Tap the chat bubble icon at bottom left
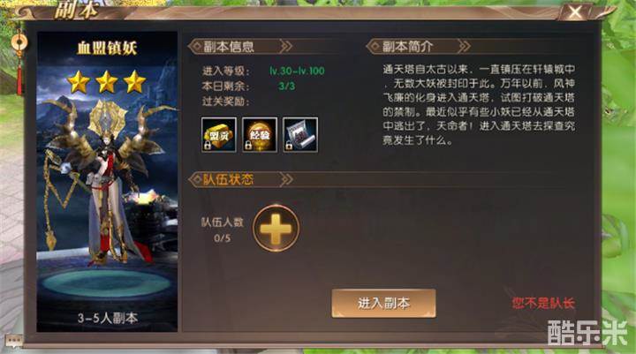The image size is (636, 354). 13,341
